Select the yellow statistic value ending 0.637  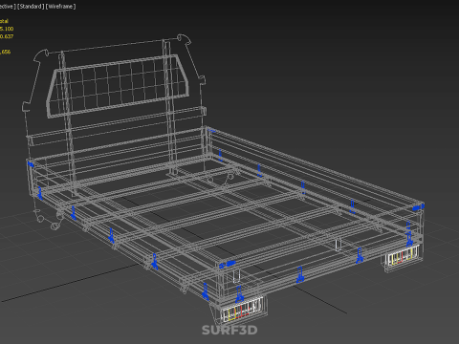point(7,36)
